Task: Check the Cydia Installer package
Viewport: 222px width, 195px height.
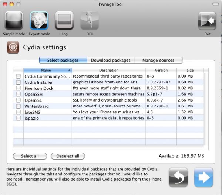Action: (18, 82)
